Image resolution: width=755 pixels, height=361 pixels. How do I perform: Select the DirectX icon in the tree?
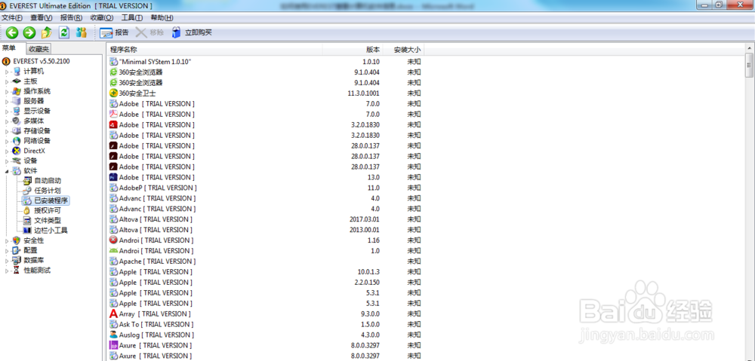(x=17, y=151)
